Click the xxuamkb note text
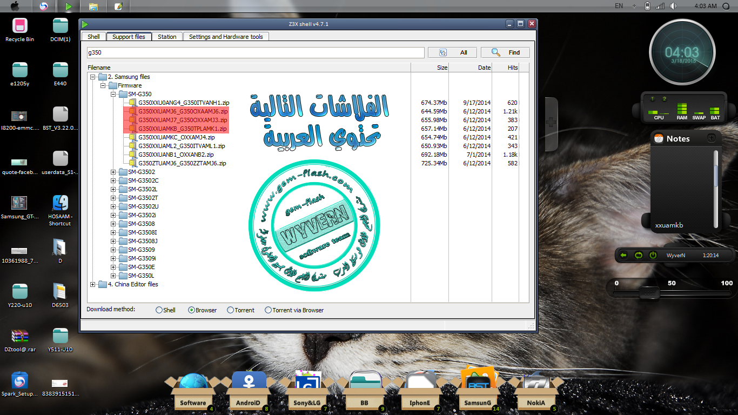Viewport: 738px width, 415px height. [669, 225]
